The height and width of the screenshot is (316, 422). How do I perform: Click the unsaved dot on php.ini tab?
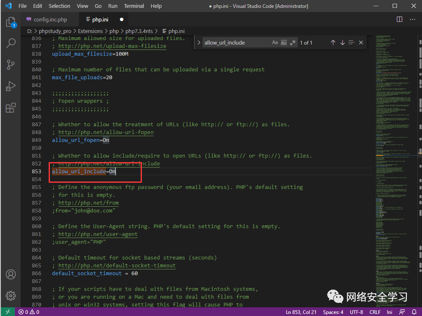point(122,19)
